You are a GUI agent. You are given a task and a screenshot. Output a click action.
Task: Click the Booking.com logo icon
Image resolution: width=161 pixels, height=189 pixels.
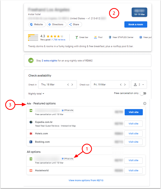[31, 142]
